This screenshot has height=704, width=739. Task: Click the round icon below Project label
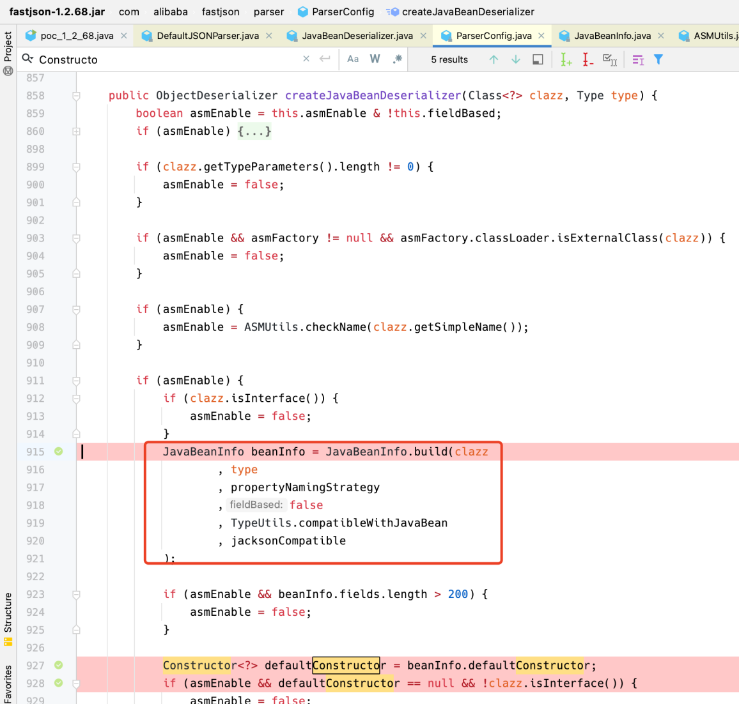[x=8, y=71]
